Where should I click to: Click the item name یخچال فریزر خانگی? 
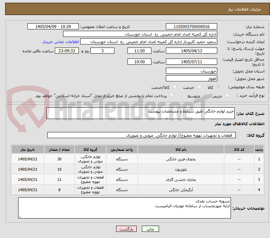pyautogui.click(x=181, y=159)
